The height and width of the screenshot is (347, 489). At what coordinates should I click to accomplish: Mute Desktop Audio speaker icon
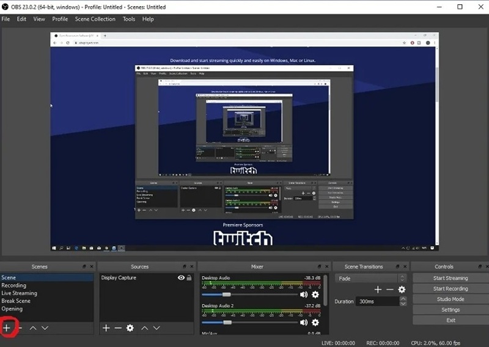tap(303, 294)
